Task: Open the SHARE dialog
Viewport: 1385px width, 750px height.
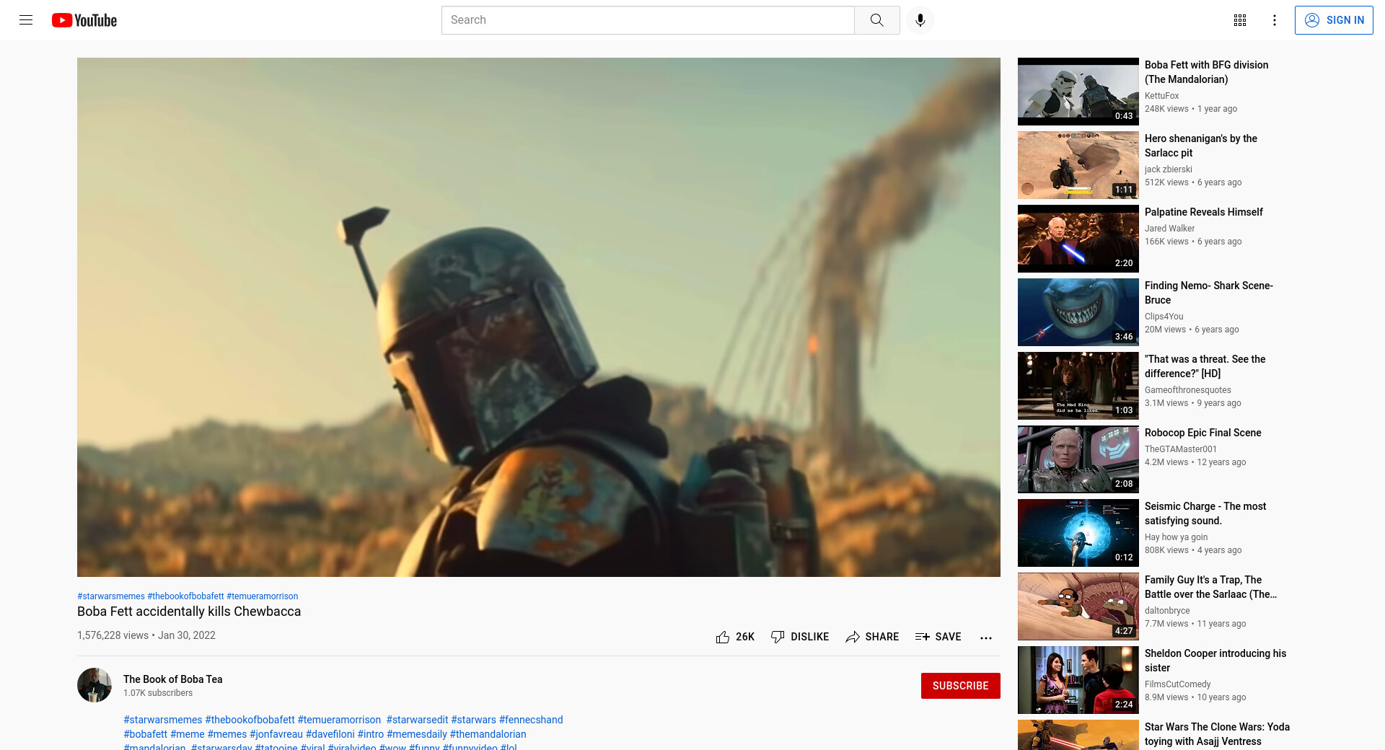Action: (872, 637)
